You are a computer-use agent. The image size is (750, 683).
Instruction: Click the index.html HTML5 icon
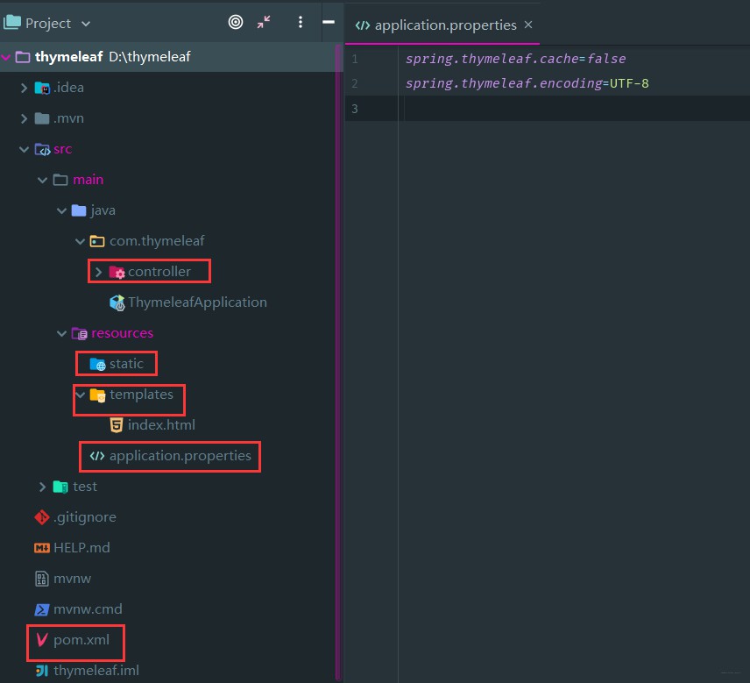117,425
